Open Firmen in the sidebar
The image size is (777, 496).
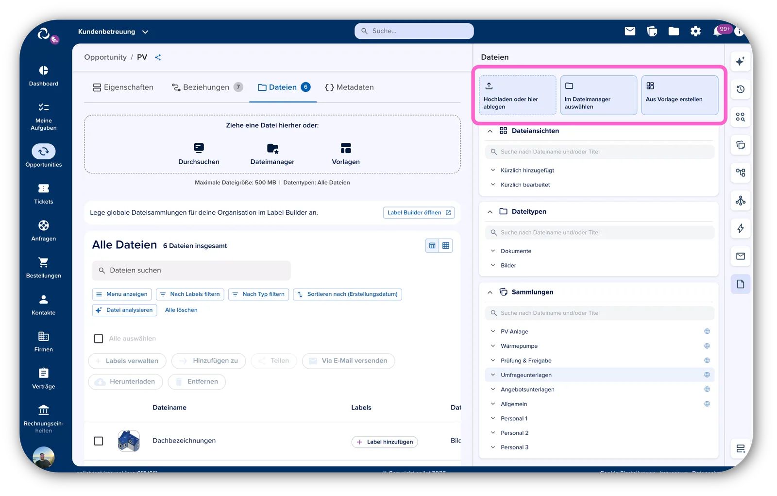pyautogui.click(x=44, y=342)
